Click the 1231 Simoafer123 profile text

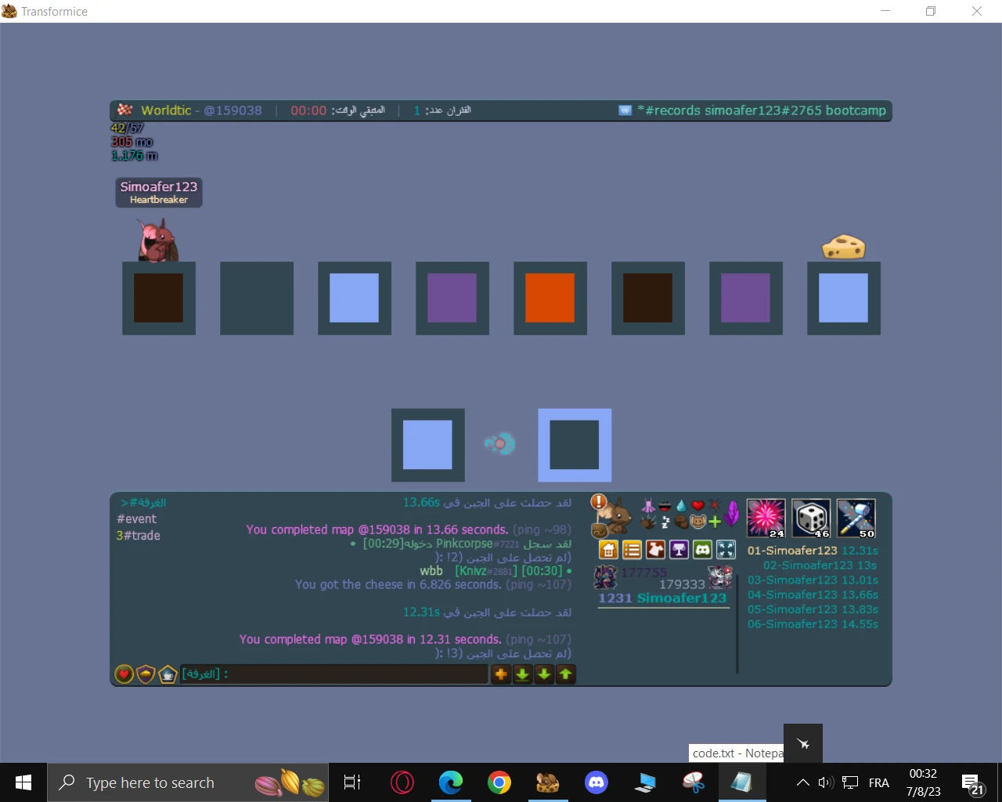click(662, 598)
